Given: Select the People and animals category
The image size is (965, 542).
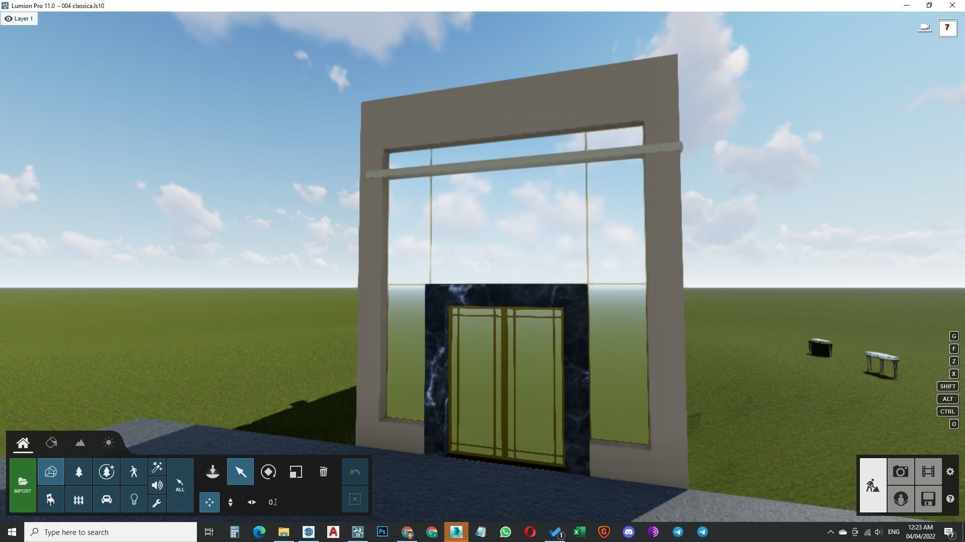Looking at the screenshot, I should coord(134,472).
